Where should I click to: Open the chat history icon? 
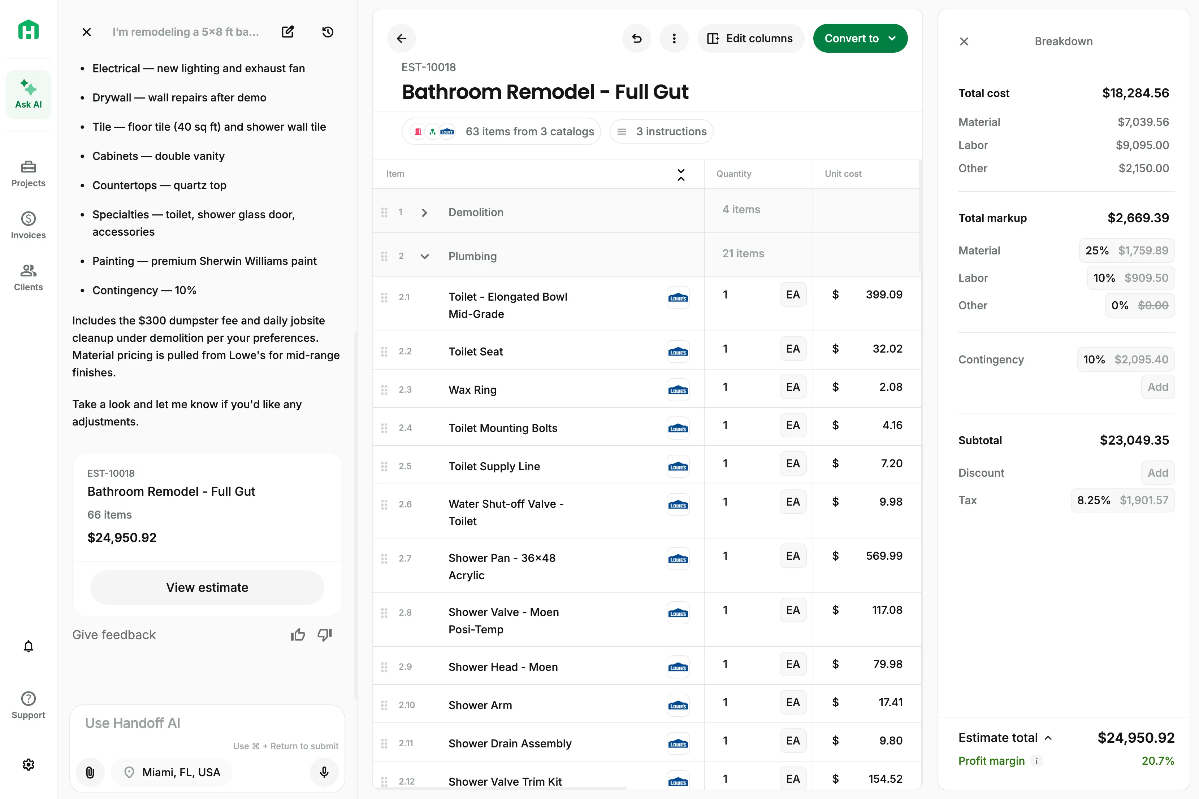click(x=328, y=32)
